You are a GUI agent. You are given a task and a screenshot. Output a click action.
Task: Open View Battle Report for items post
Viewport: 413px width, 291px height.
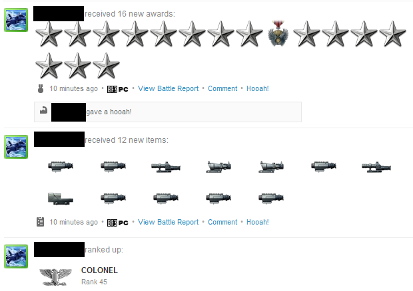168,222
